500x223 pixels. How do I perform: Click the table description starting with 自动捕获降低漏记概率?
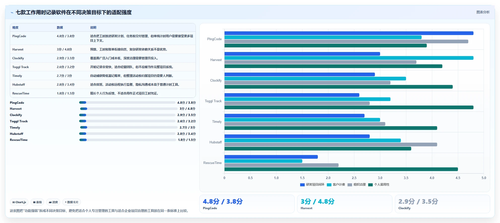coord(132,76)
